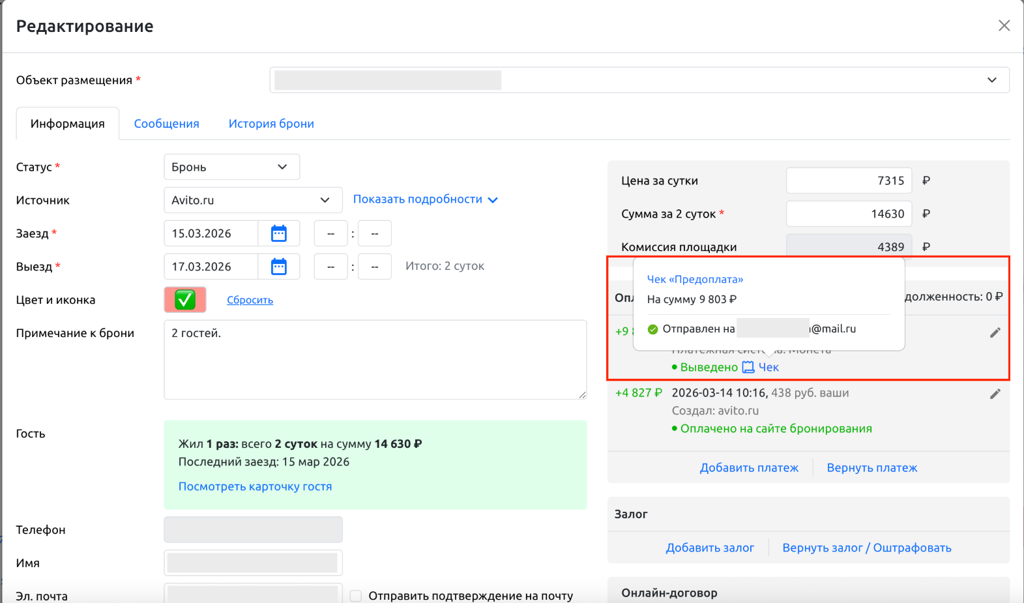Screen dimensions: 1024x603
Task: Enable Отправить подтверждение на почту checkbox
Action: [355, 596]
